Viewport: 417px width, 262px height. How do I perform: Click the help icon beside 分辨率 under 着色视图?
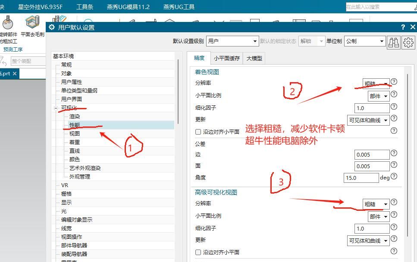point(394,83)
